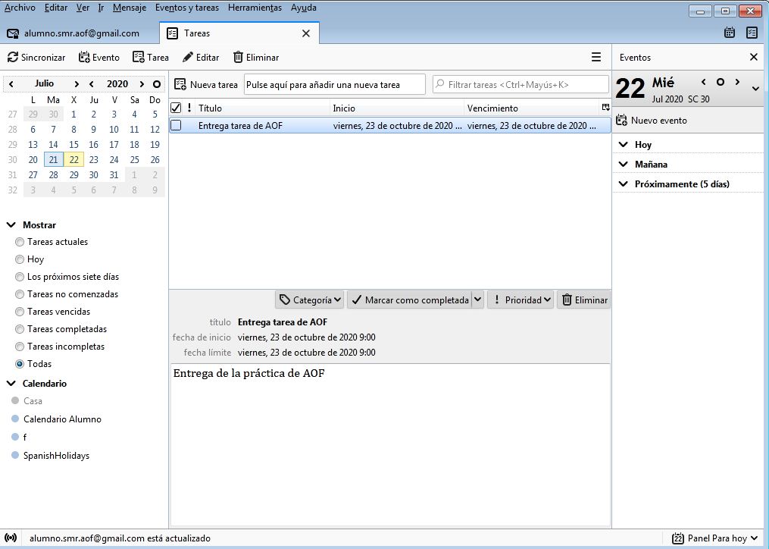This screenshot has width=769, height=549.
Task: Click Calendario Alumno color dot
Action: click(15, 419)
